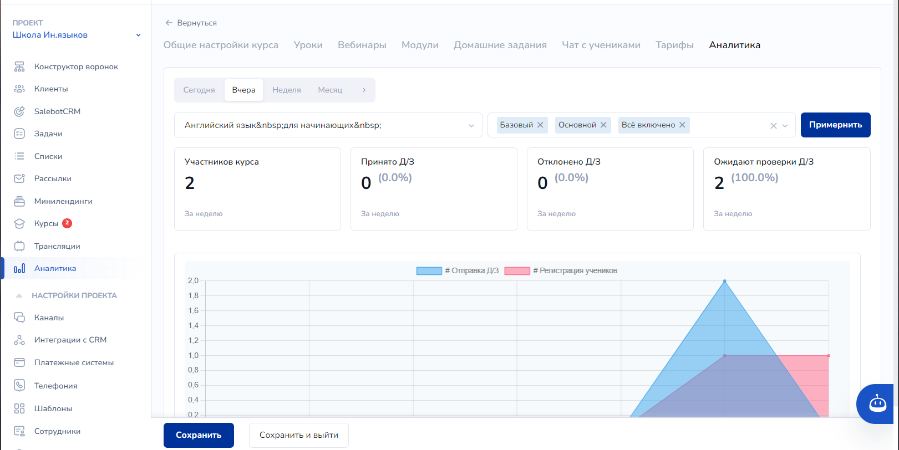Click the Трансляции TV icon
This screenshot has height=450, width=899.
pyautogui.click(x=19, y=246)
